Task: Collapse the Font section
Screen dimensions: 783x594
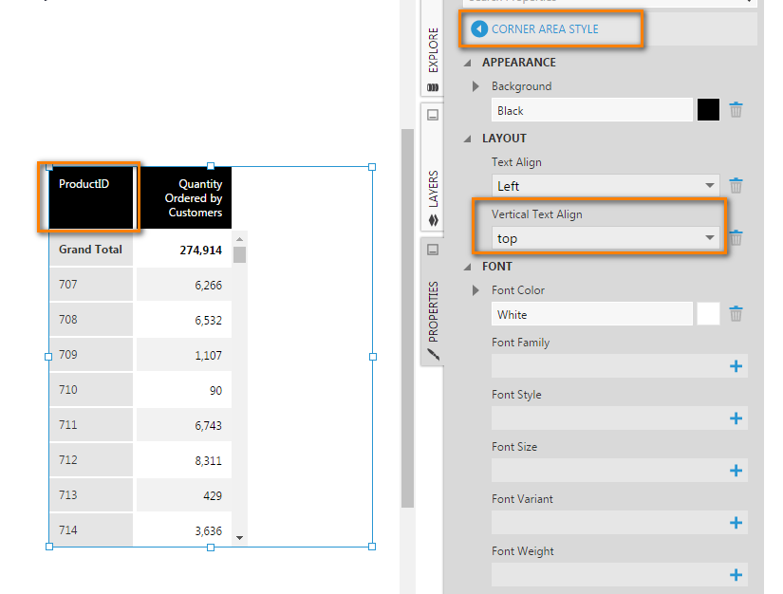Action: pos(468,267)
